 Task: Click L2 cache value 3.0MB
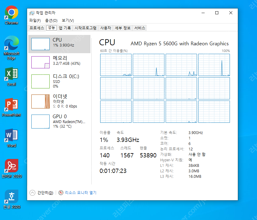194,171
